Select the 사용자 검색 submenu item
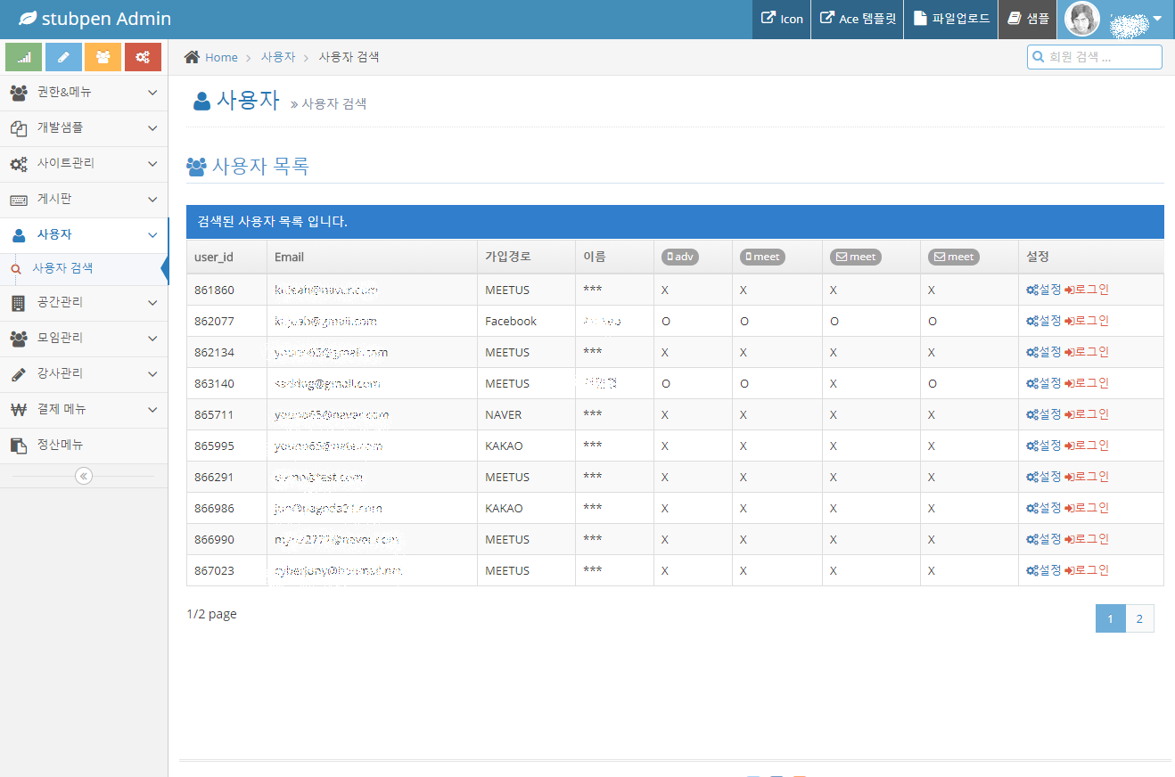1175x777 pixels. 84,268
